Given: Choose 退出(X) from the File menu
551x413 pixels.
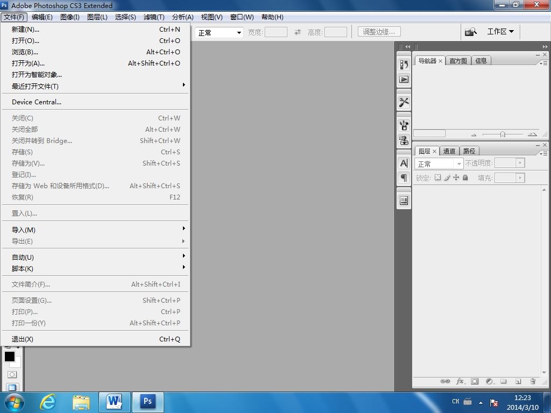Looking at the screenshot, I should coord(95,339).
